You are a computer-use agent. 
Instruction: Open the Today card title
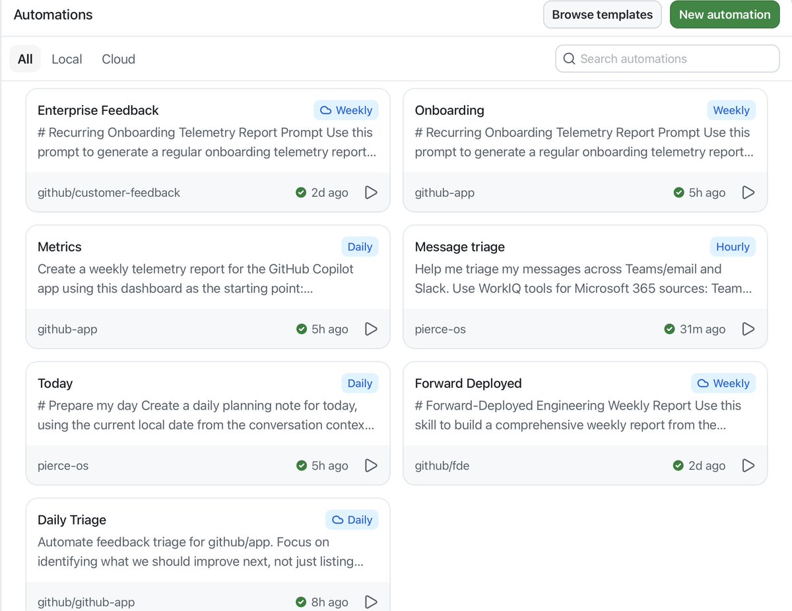[x=55, y=383]
